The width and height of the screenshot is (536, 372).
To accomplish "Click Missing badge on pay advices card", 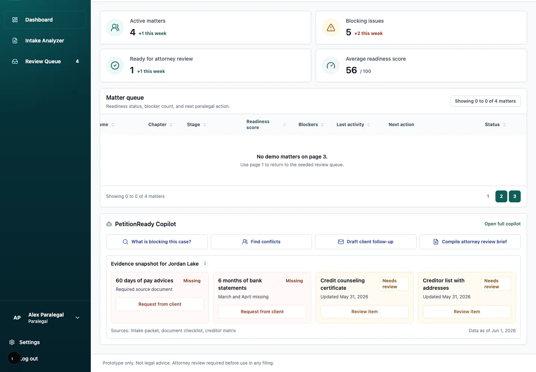I will 192,281.
